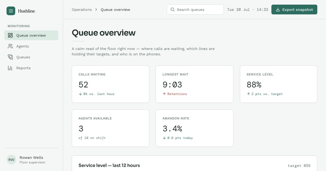Viewport: 326px width, 171px height.
Task: Click the "Floor supervisor" role text
Action: click(x=32, y=162)
